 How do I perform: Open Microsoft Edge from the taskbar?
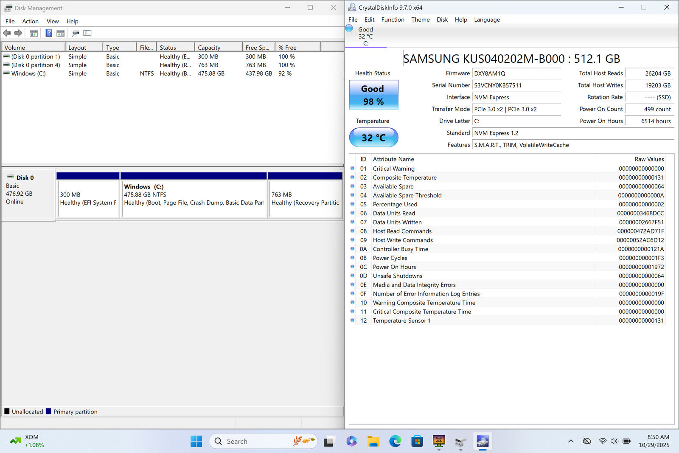pyautogui.click(x=395, y=442)
